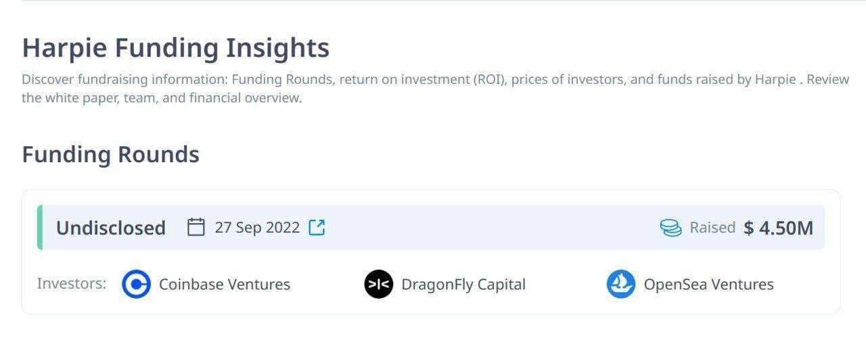Viewport: 866px width, 338px height.
Task: Select the DragonFly Capital logo
Action: (378, 285)
